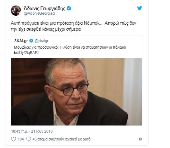Follow the buff.ly/2tqEARI link
The width and height of the screenshot is (170, 148).
click(26, 53)
